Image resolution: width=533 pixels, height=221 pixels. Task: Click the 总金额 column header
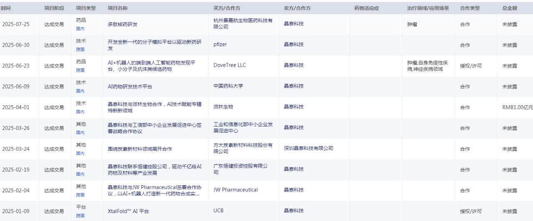pos(510,8)
